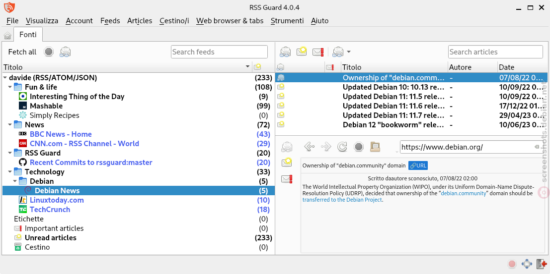The width and height of the screenshot is (550, 274).
Task: Click the blue URL button in article
Action: click(x=418, y=165)
